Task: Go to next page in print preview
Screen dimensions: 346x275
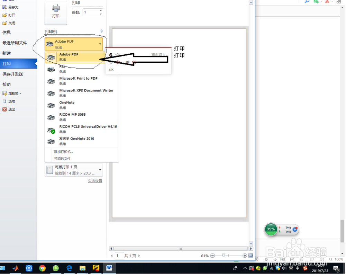Action: [x=139, y=256]
